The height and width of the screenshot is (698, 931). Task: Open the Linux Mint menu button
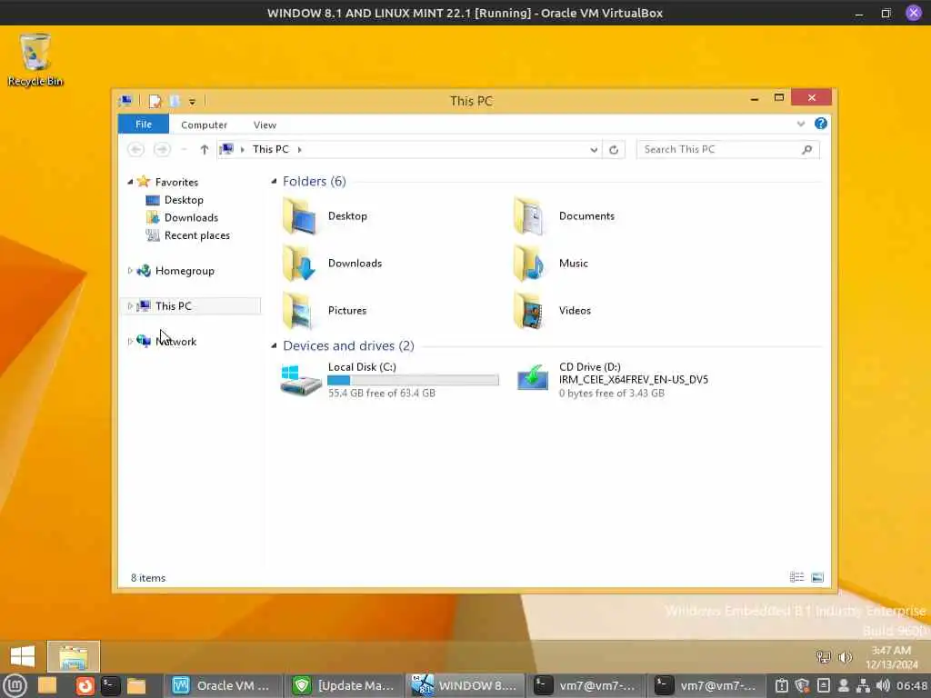(x=15, y=686)
